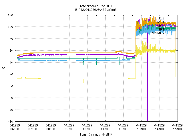The width and height of the screenshot is (183, 137).
Task: Click the y-axis value '40'
Action: tap(11, 63)
